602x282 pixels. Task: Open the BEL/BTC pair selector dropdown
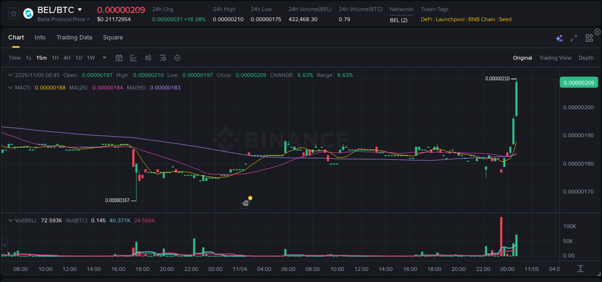coord(80,9)
